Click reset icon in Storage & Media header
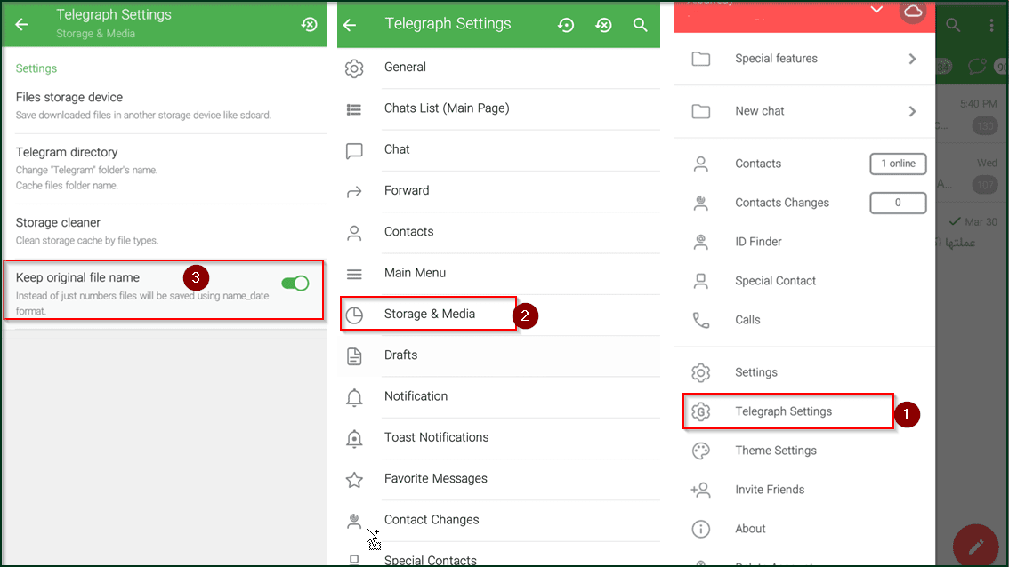The height and width of the screenshot is (567, 1009). [310, 24]
